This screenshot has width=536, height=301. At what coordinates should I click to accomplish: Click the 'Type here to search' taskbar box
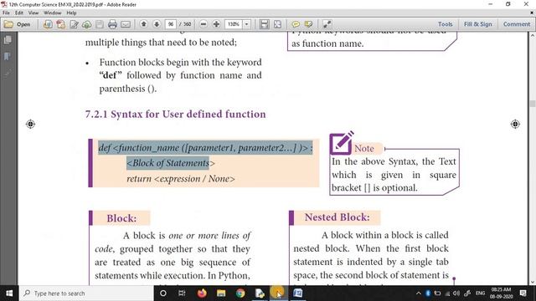pos(86,293)
